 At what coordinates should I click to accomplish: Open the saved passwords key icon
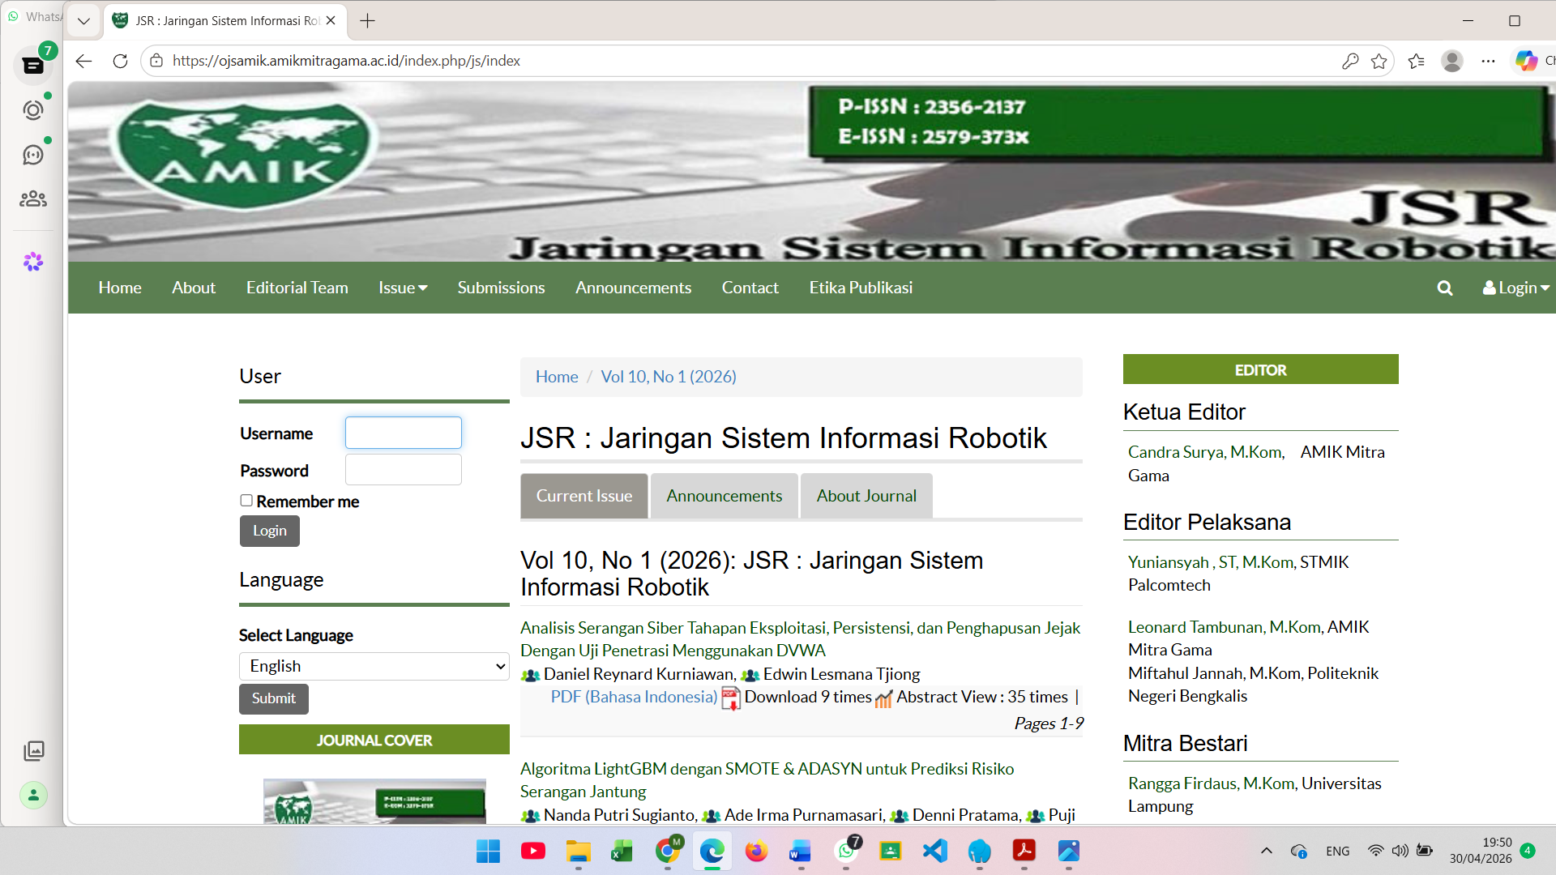(1350, 61)
